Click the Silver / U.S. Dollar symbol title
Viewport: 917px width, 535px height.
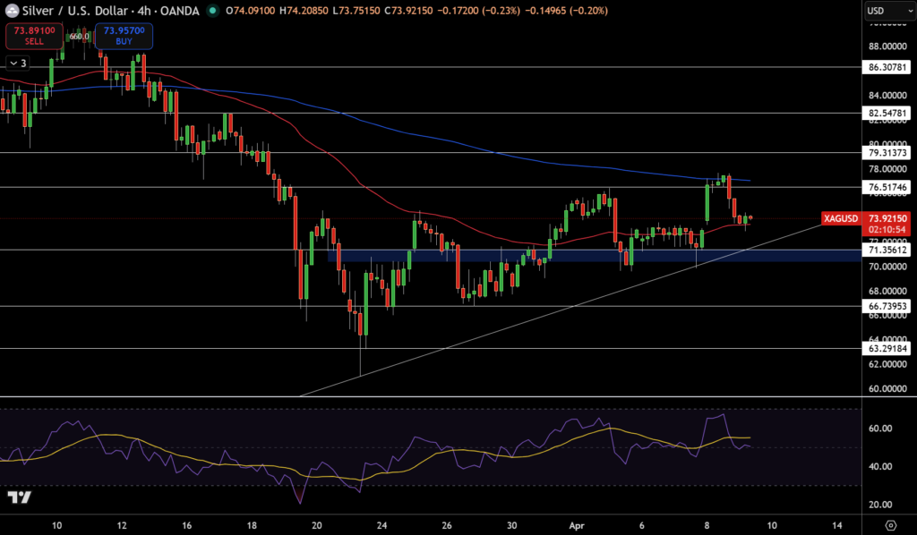pyautogui.click(x=77, y=11)
